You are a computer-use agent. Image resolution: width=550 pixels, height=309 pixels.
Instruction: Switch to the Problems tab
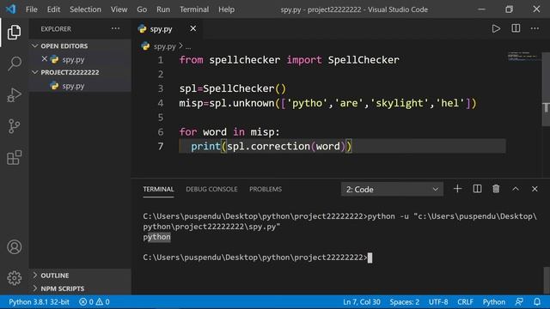coord(266,189)
